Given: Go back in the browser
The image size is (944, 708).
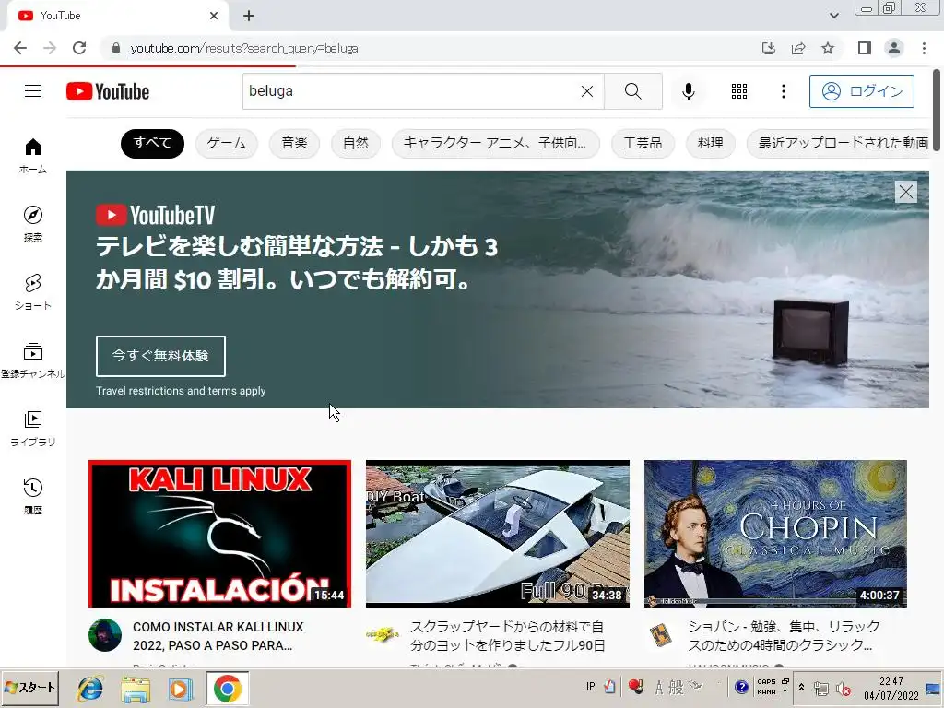Looking at the screenshot, I should [20, 48].
